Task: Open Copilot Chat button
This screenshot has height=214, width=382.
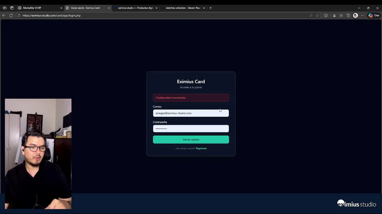Action: (x=374, y=15)
